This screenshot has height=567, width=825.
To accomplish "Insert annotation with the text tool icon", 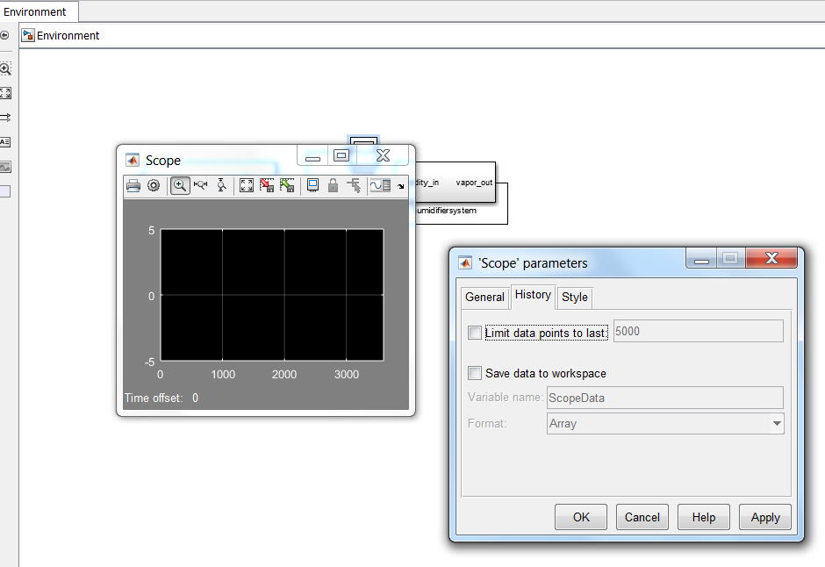I will pos(5,141).
